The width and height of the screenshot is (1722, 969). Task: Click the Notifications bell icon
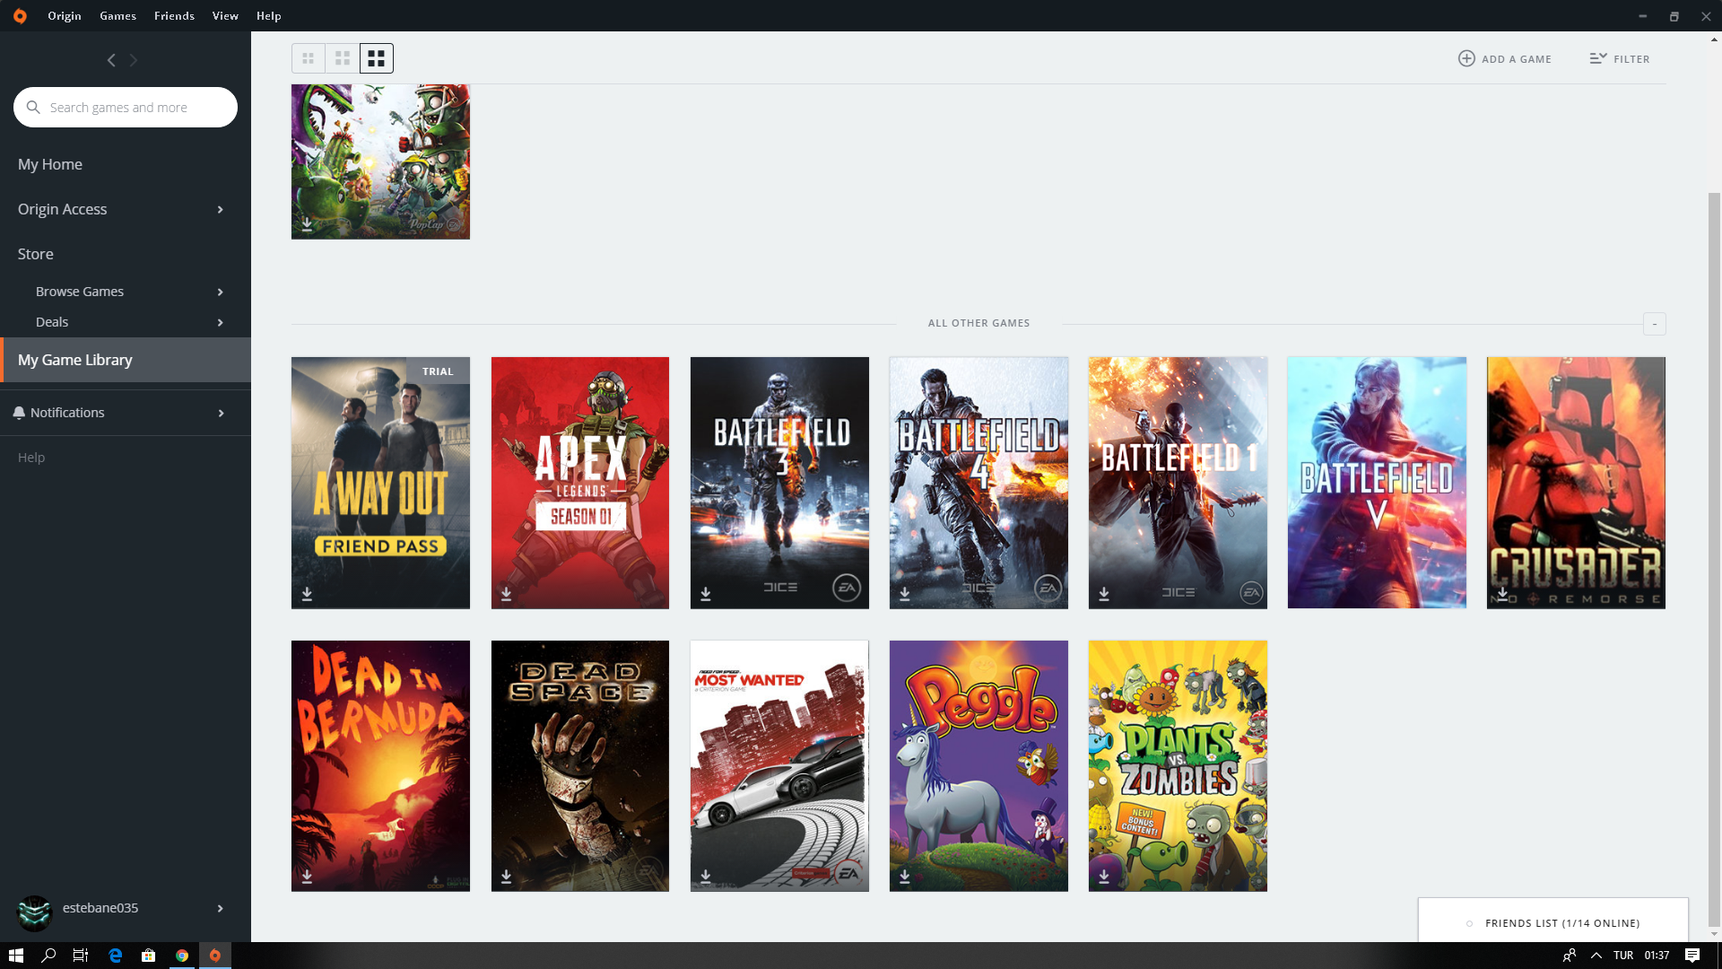click(19, 413)
